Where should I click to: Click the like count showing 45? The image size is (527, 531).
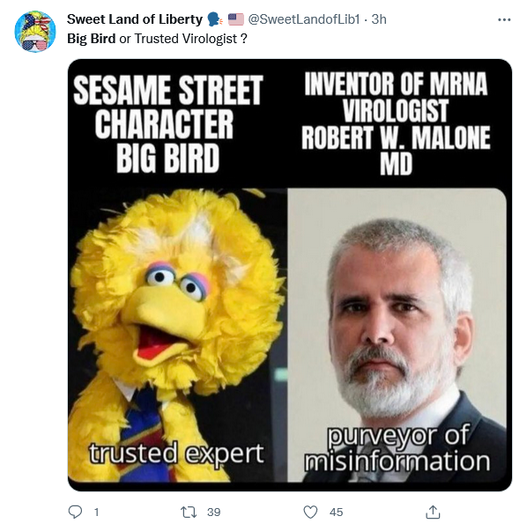(336, 512)
